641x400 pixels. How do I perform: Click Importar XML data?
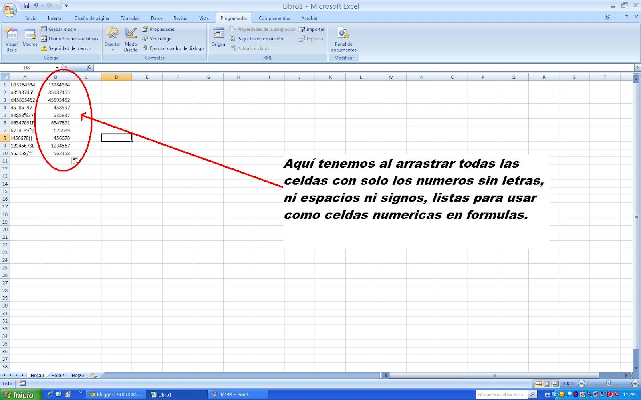(x=312, y=29)
